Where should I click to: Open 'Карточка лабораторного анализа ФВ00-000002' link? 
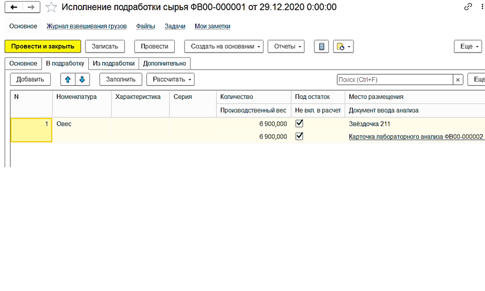coord(415,136)
